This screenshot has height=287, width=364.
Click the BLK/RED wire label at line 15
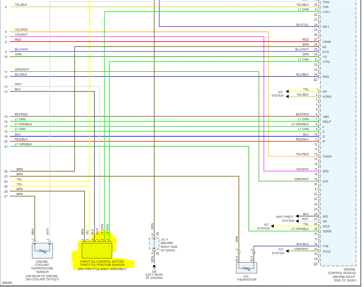[21, 114]
